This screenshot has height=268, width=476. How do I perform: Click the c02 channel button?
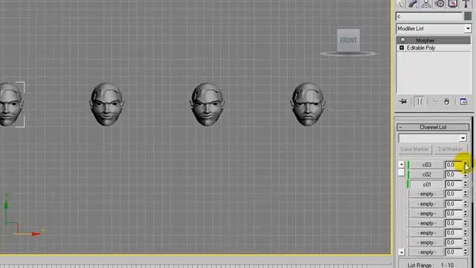(x=426, y=174)
